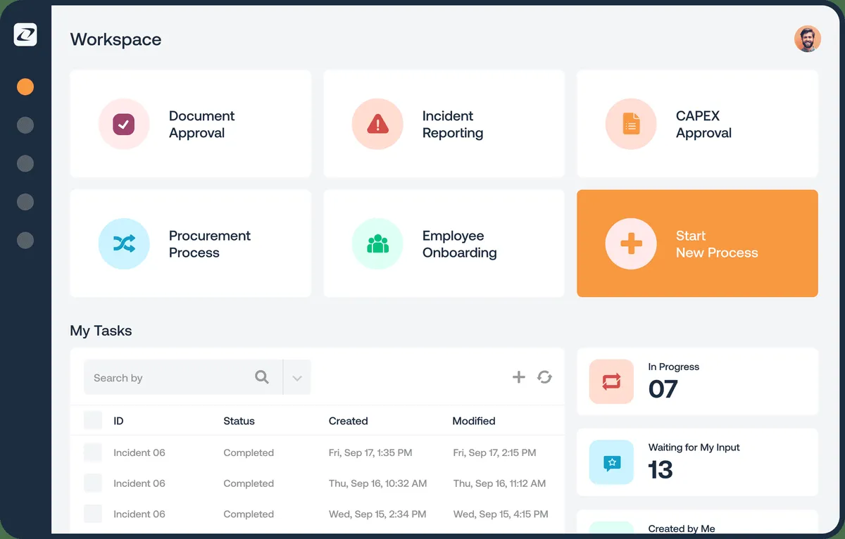The width and height of the screenshot is (845, 539).
Task: Click the cell Wed, Sep 15, 4:15 PM
Action: click(502, 514)
